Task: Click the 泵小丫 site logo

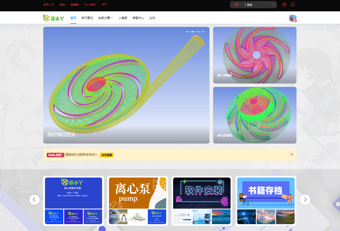Action: (54, 18)
